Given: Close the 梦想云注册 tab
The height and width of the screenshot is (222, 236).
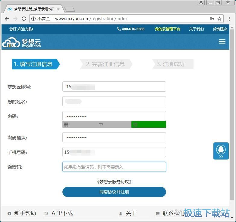Looking at the screenshot, I should pos(58,9).
